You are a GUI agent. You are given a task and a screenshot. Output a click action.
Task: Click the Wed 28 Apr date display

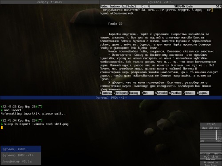(211, 128)
